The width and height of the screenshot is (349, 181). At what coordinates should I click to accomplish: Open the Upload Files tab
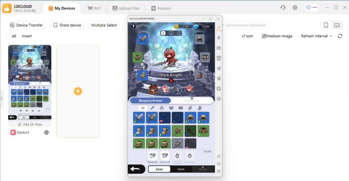[126, 8]
